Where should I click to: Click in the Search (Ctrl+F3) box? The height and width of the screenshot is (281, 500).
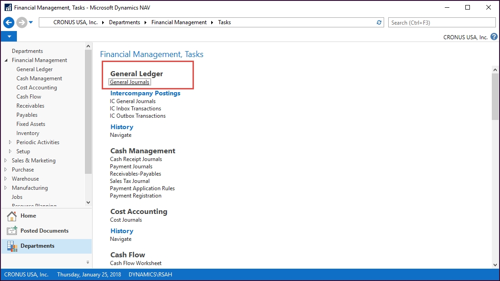442,22
